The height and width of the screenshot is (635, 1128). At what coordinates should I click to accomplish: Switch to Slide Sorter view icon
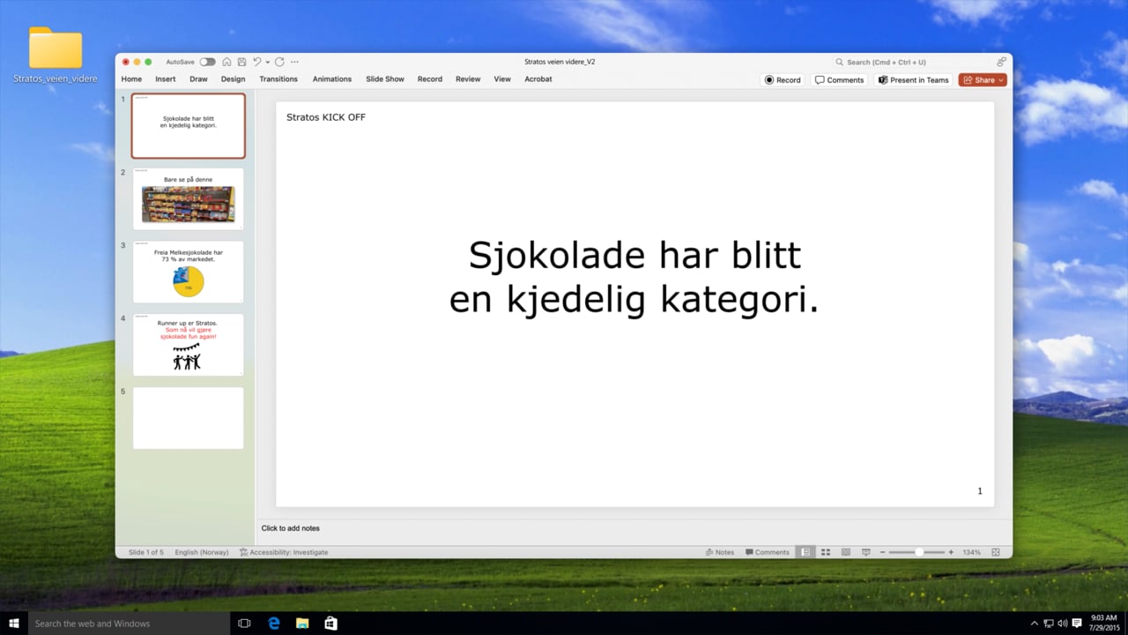826,552
